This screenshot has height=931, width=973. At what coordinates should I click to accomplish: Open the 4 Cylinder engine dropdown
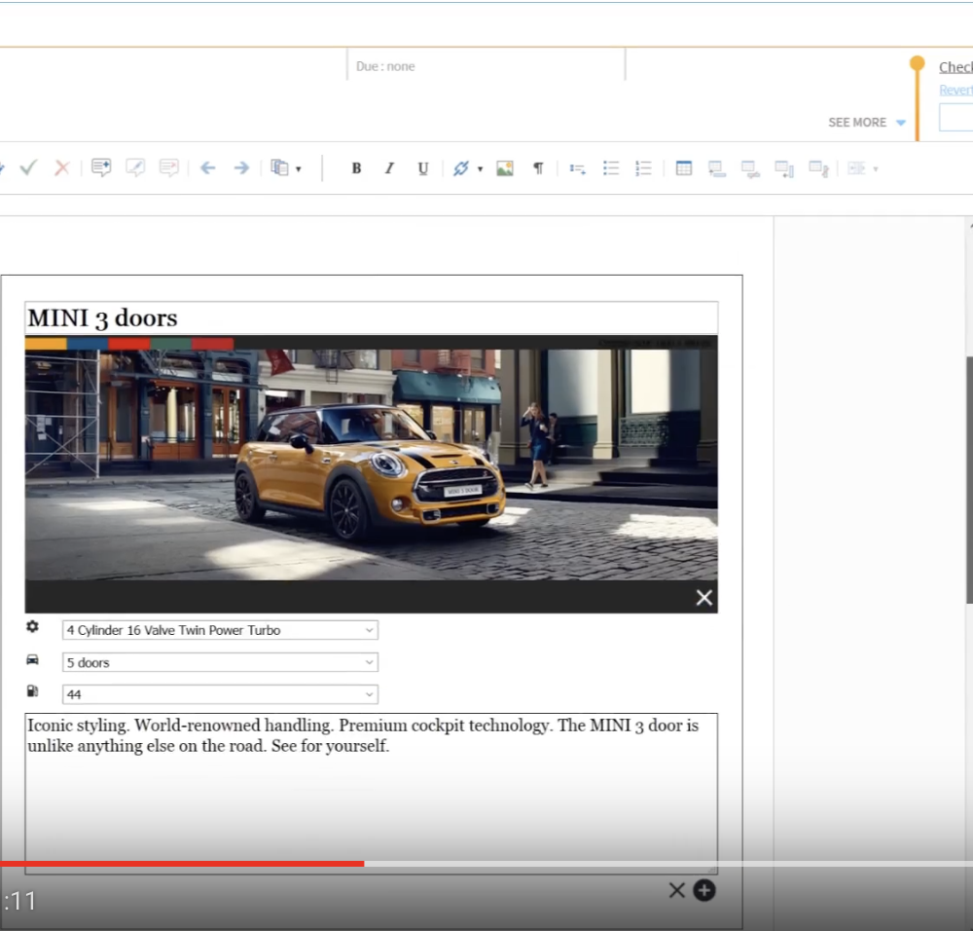click(220, 630)
